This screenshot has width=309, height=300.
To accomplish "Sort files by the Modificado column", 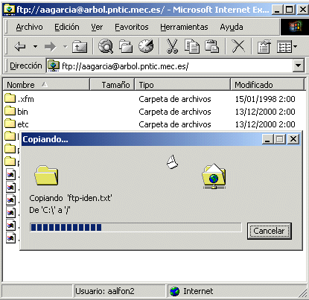I will coord(267,85).
